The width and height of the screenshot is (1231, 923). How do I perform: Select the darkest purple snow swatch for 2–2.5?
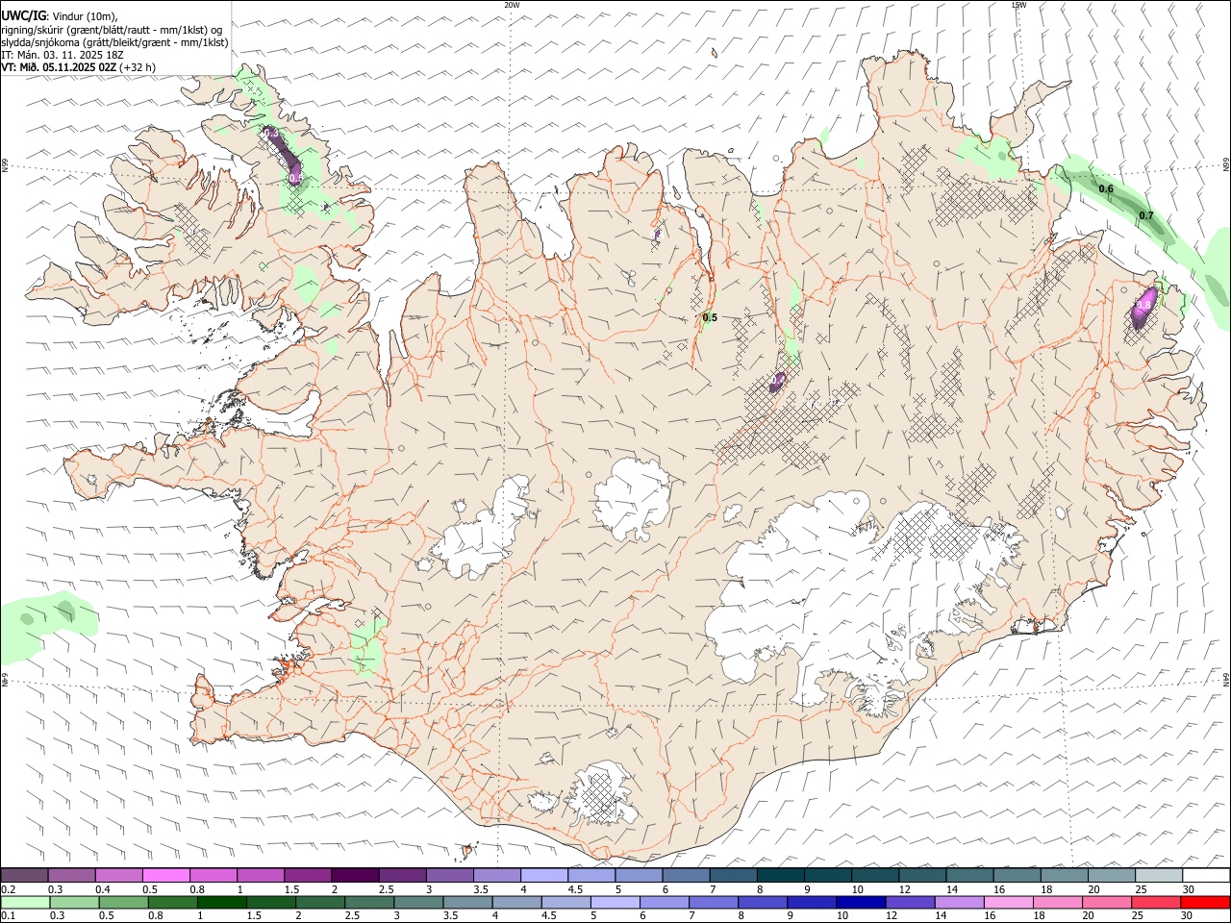pyautogui.click(x=354, y=875)
